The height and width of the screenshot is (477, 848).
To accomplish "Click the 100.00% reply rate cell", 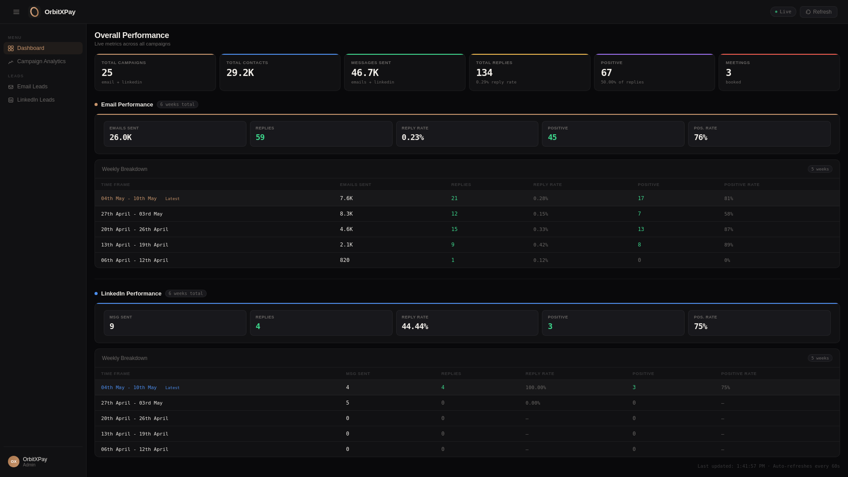I will 536,388.
